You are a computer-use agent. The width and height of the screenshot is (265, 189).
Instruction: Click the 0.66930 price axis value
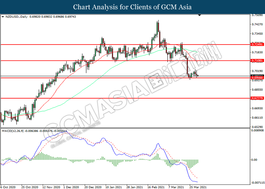coord(257,108)
